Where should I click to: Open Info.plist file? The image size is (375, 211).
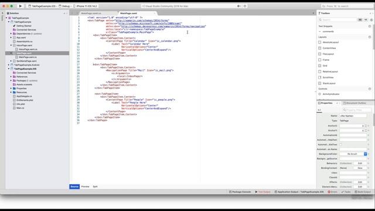pos(21,104)
